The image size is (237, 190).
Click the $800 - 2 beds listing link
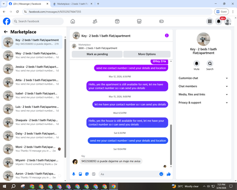pos(98,48)
